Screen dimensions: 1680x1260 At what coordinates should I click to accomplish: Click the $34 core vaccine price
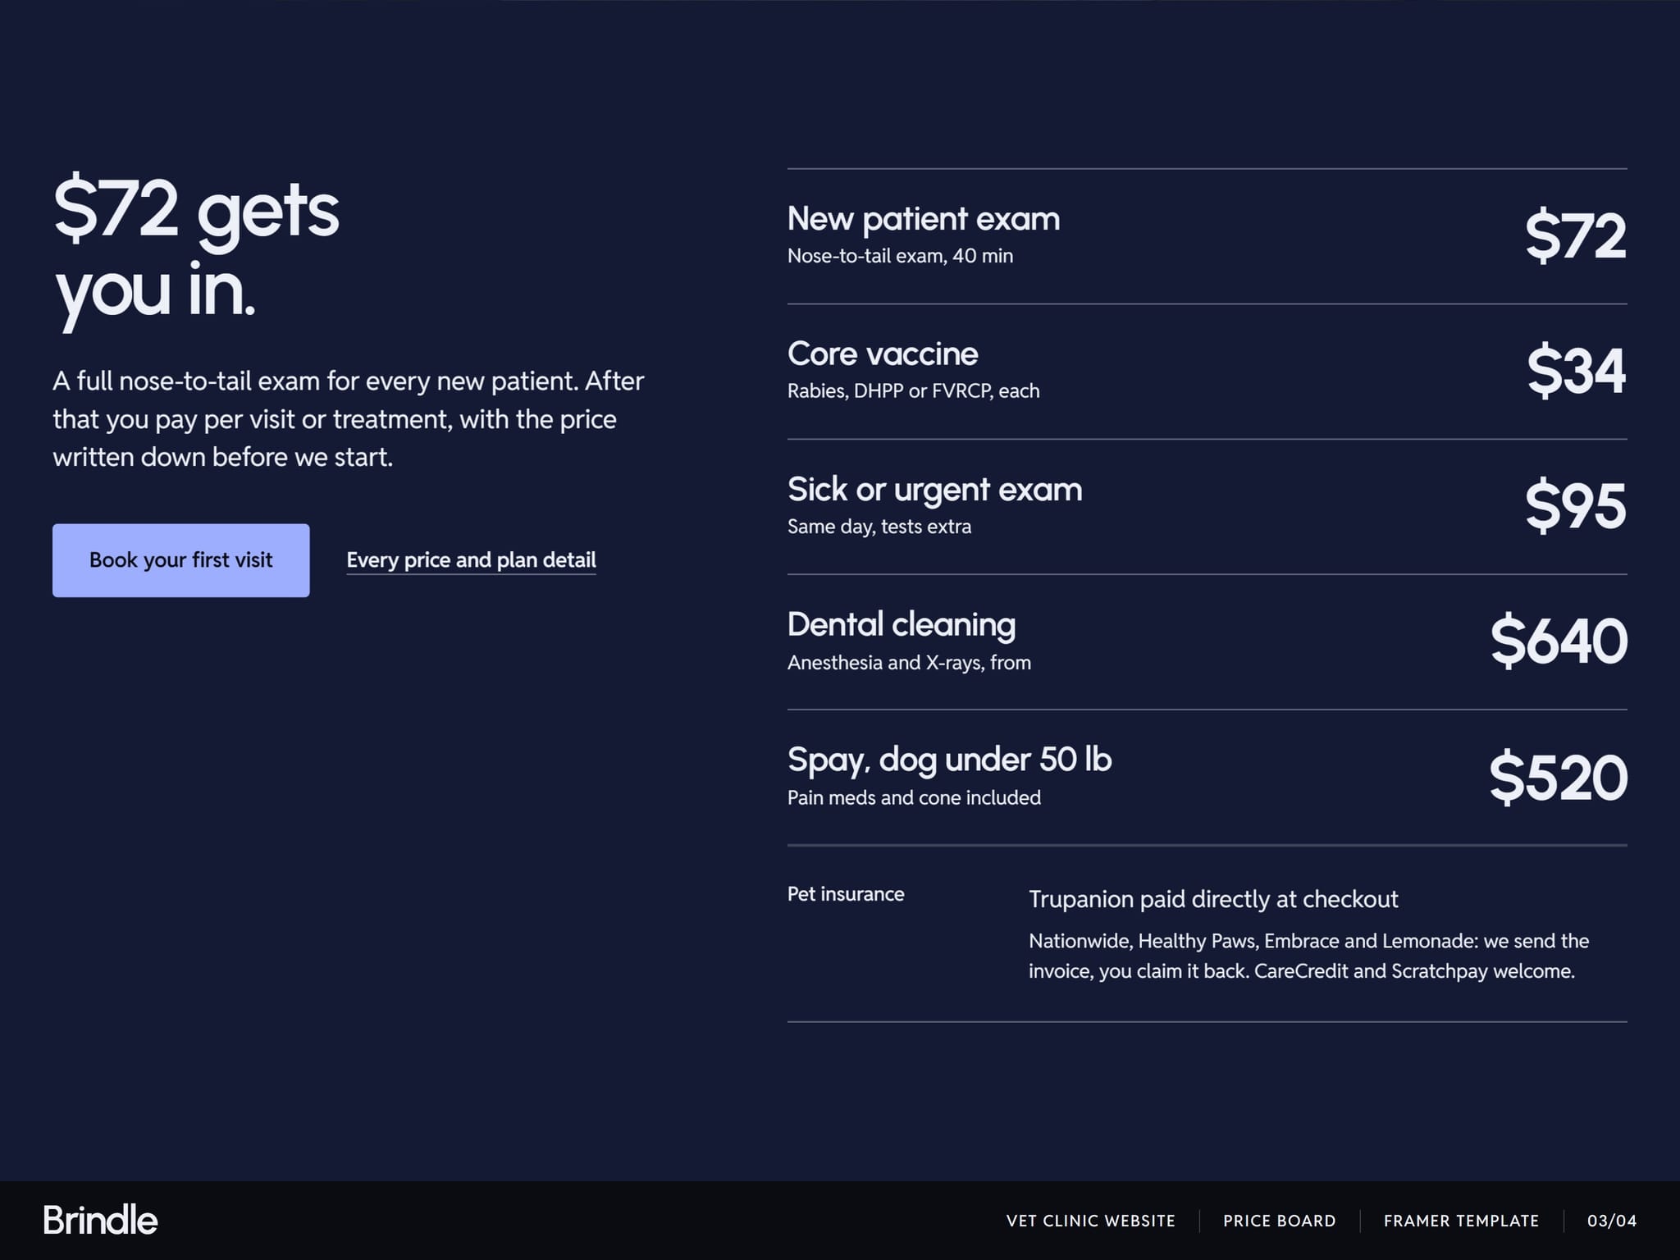1577,372
